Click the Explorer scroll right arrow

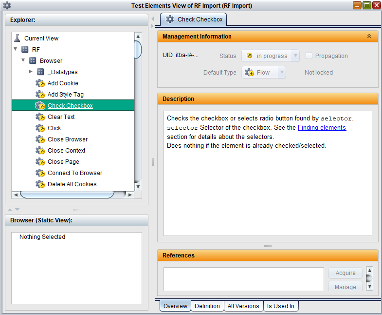point(130,195)
